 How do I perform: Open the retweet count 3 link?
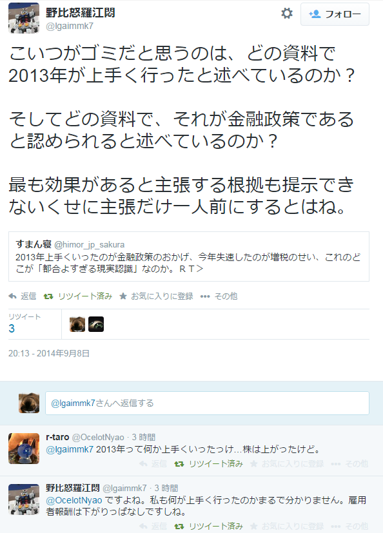12,328
